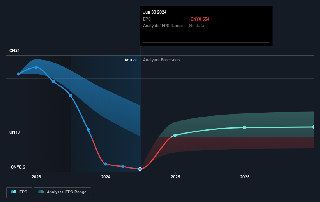The height and width of the screenshot is (202, 320).
Task: Click the 'EPS' row label in tooltip
Action: [147, 19]
